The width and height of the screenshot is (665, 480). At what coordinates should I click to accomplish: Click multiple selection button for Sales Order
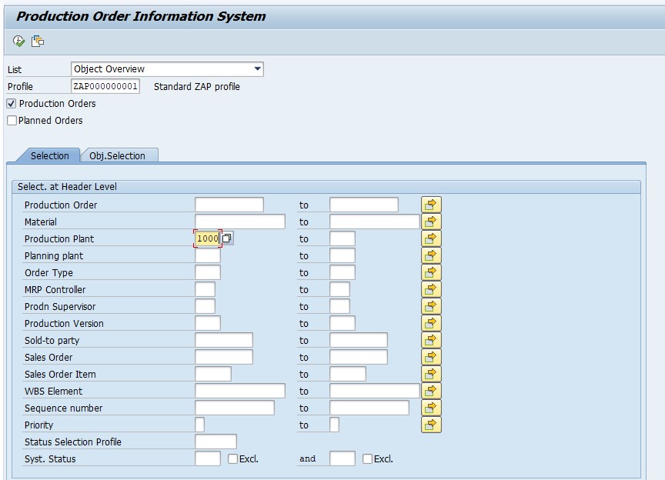tap(431, 357)
